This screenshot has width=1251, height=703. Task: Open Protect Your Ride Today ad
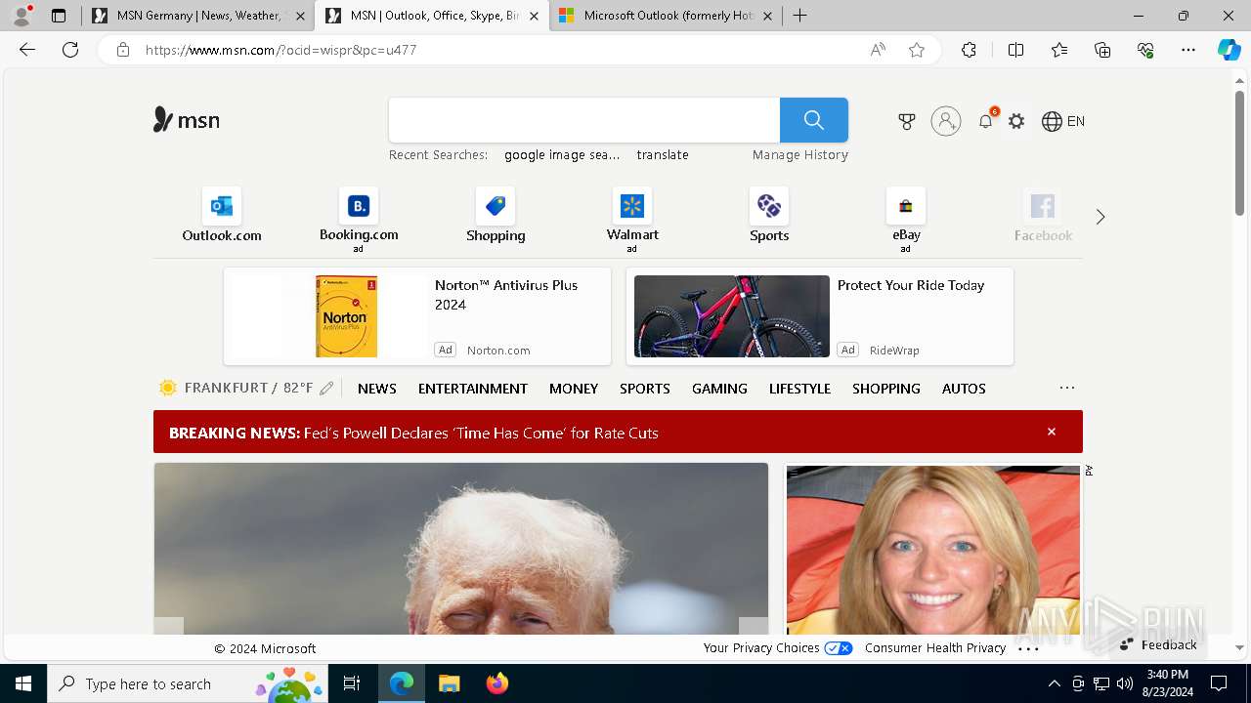tap(820, 316)
